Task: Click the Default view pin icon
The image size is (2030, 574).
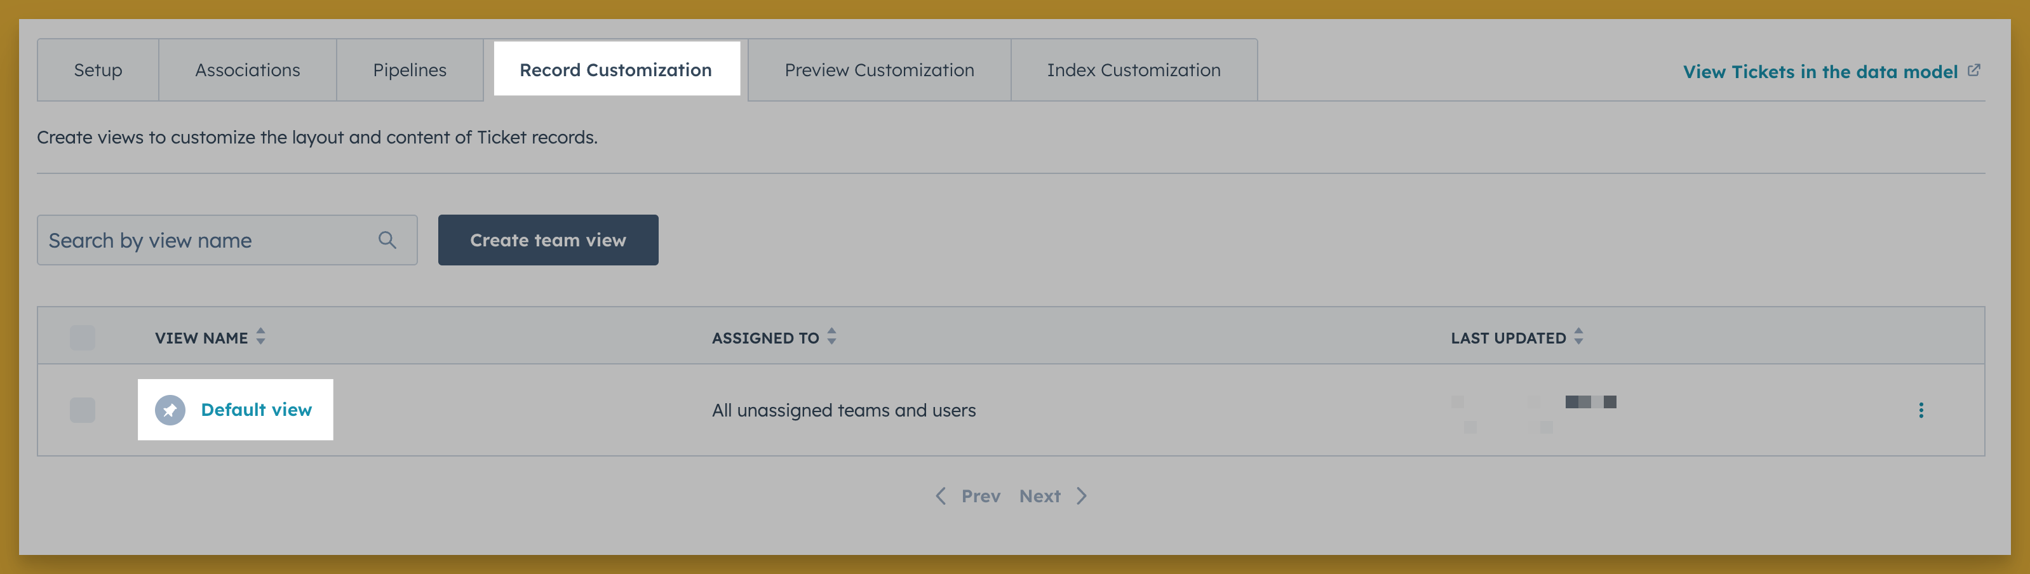Action: click(170, 410)
